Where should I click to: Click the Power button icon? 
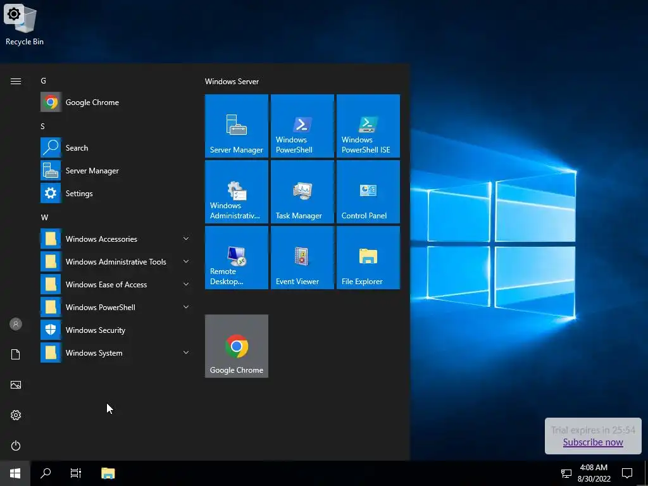click(16, 445)
